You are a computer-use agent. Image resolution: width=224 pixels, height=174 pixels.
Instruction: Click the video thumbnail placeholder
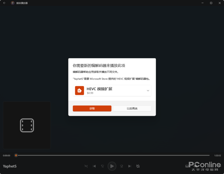point(27,125)
